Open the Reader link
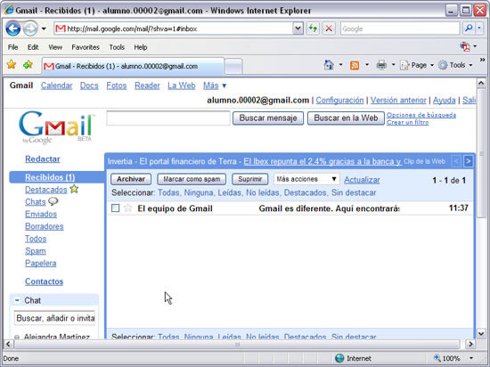This screenshot has width=490, height=367. [x=147, y=86]
